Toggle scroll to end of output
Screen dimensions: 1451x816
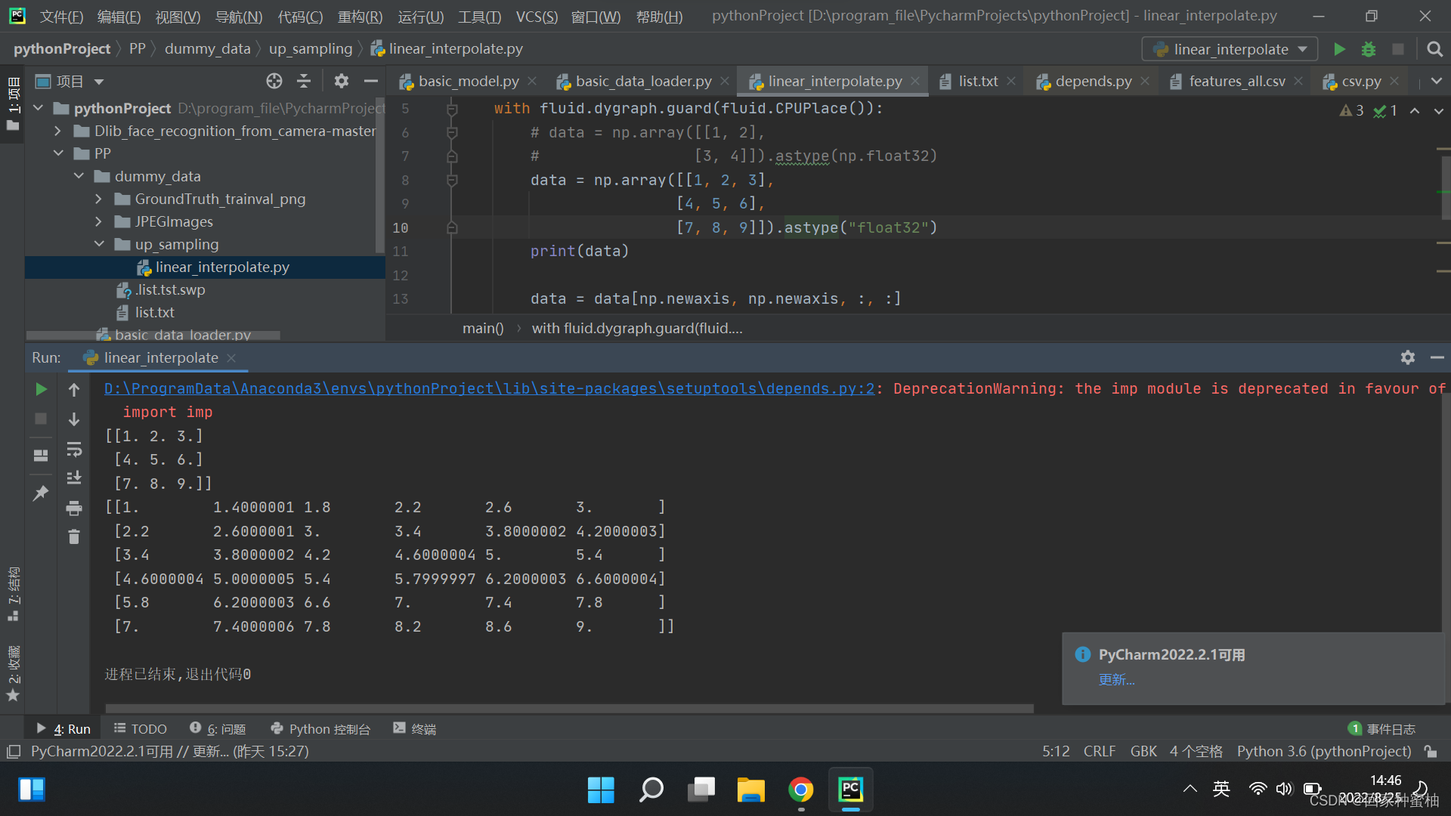74,478
